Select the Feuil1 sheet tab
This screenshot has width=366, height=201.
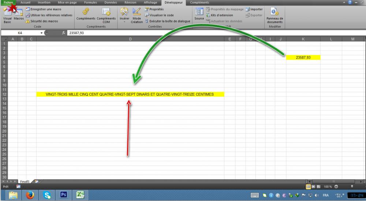25,181
